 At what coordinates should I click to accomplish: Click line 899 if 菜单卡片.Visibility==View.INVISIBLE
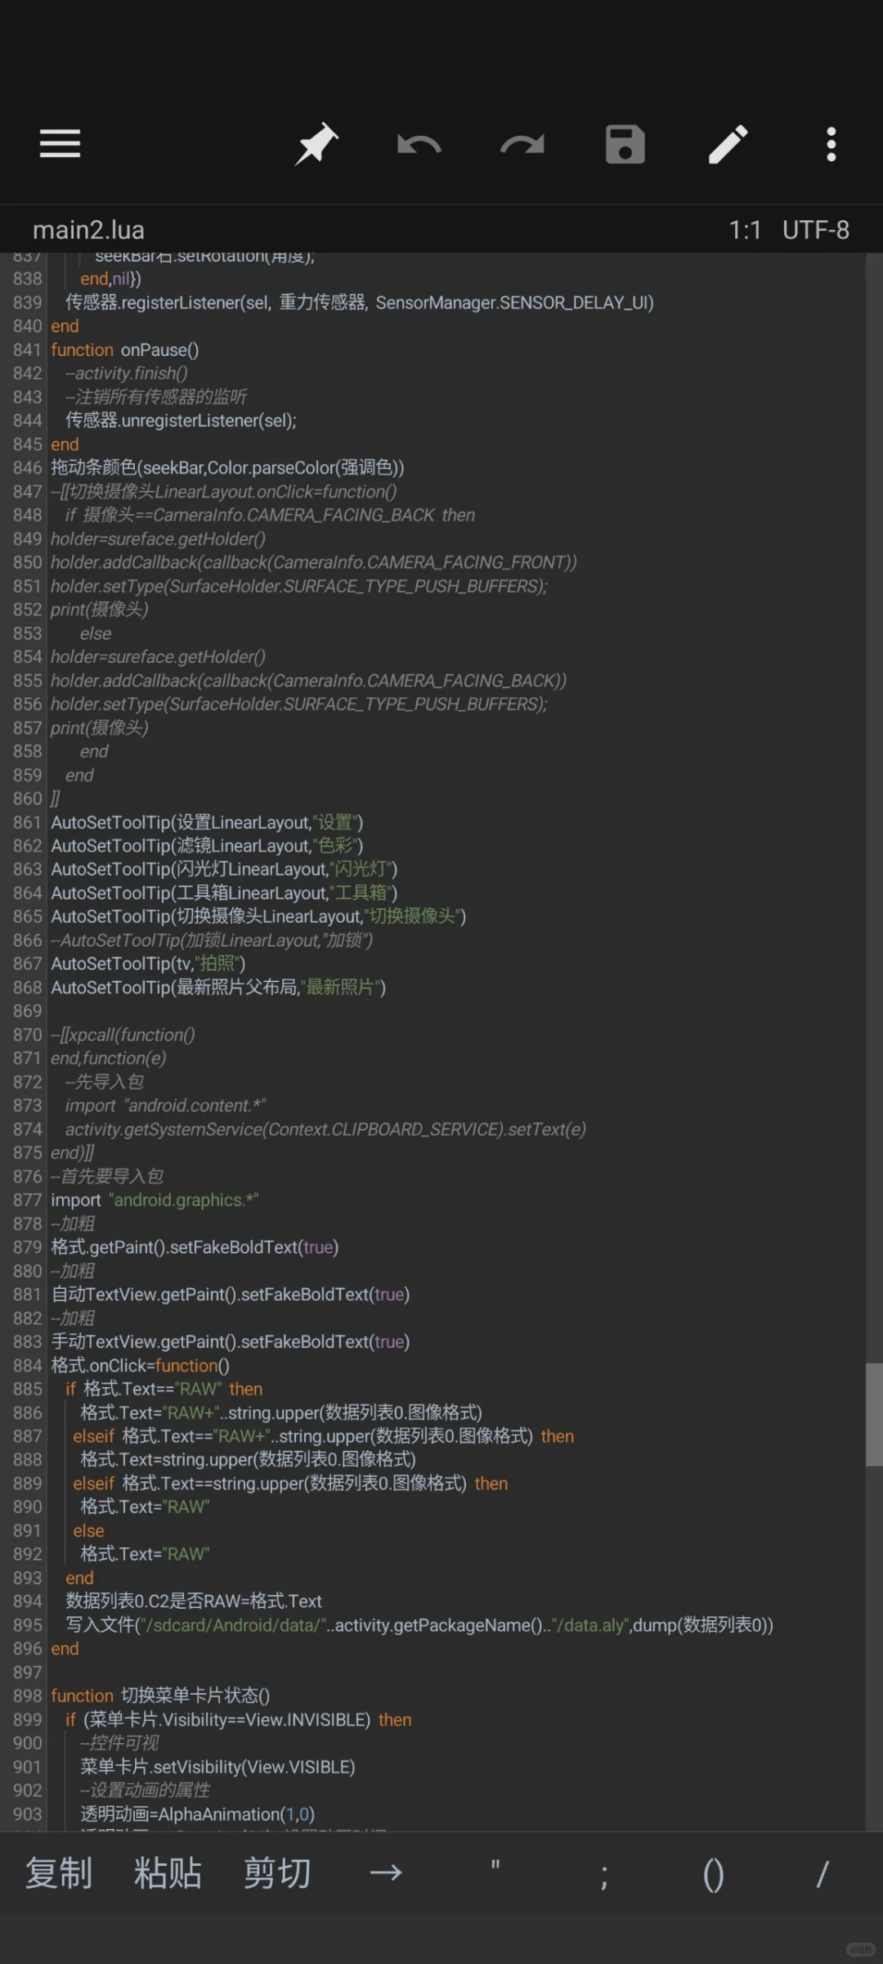click(x=238, y=1720)
